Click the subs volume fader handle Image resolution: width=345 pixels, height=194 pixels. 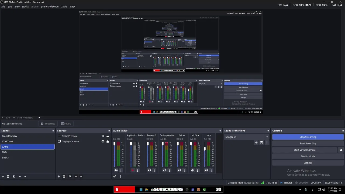pyautogui.click(x=205, y=149)
